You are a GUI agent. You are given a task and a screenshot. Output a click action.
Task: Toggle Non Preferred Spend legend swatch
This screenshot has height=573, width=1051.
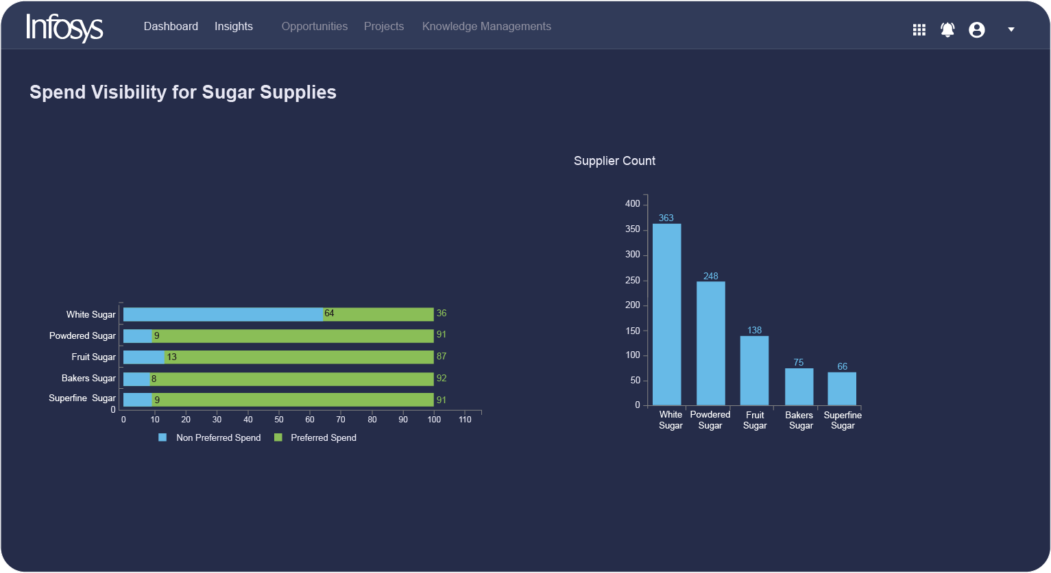(162, 437)
